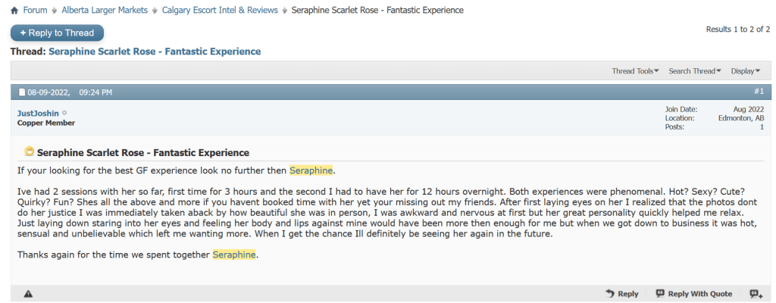This screenshot has width=776, height=303.
Task: Click the home icon in breadcrumb
Action: click(x=14, y=11)
